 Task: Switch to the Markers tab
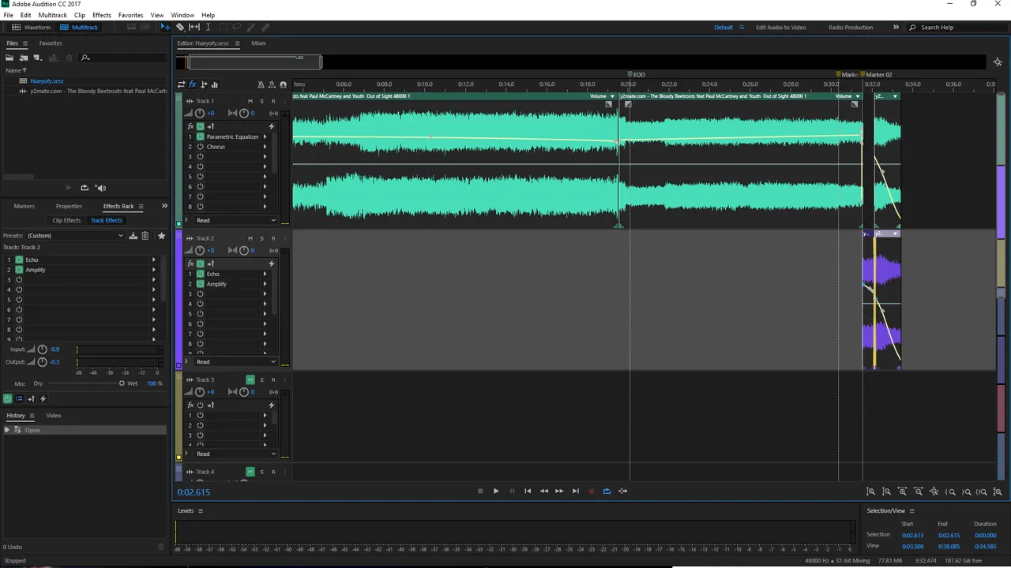click(24, 206)
